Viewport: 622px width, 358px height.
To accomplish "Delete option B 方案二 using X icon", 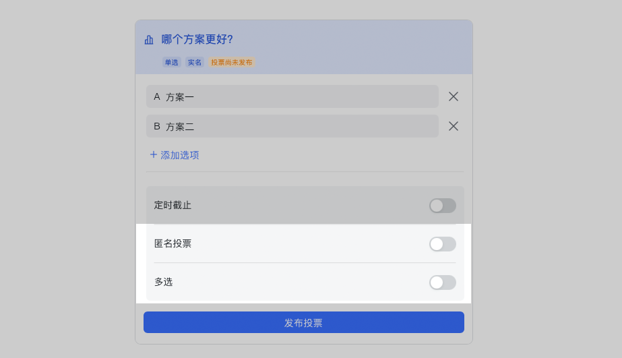I will [x=454, y=126].
